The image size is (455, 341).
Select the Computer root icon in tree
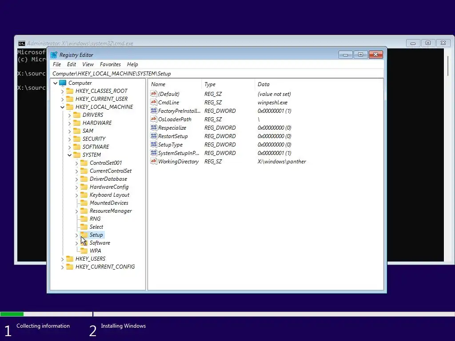coord(63,83)
